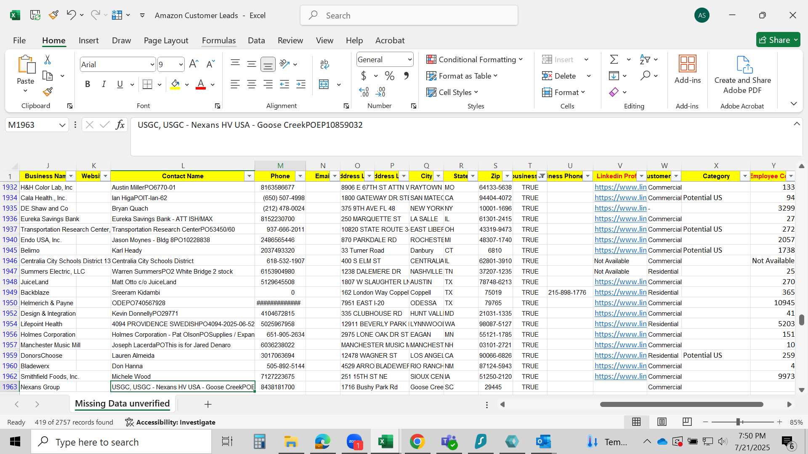This screenshot has height=454, width=808.
Task: Open Cell Styles gallery
Action: click(452, 92)
